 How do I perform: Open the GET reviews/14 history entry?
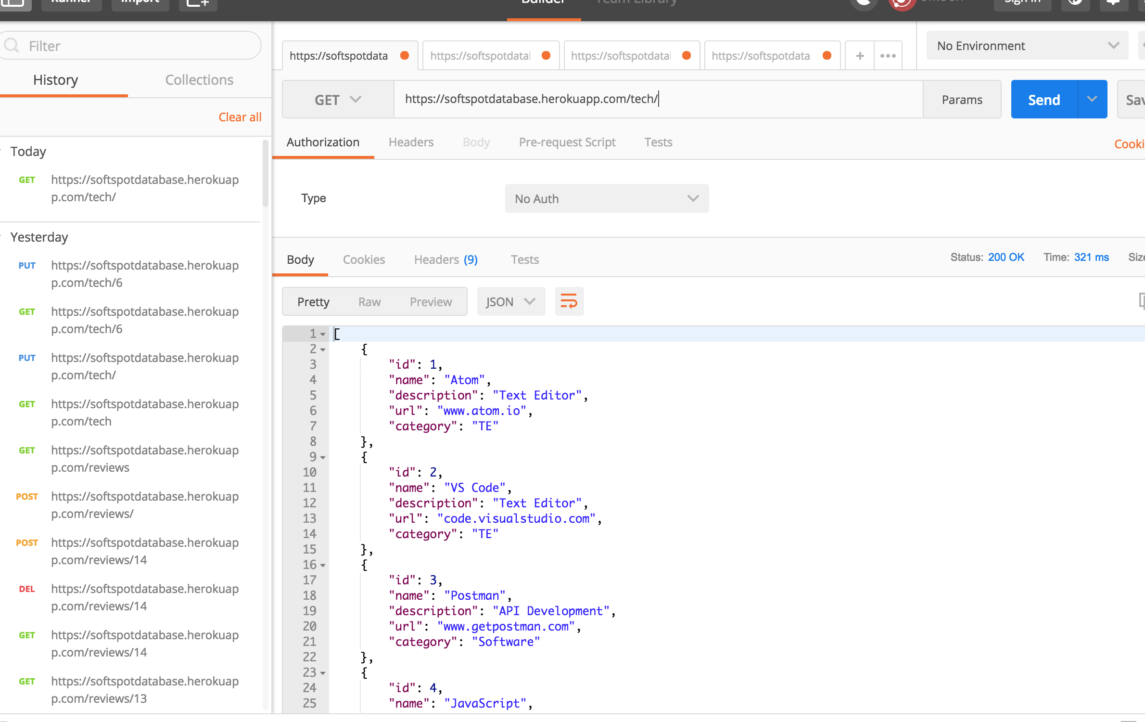pyautogui.click(x=130, y=644)
